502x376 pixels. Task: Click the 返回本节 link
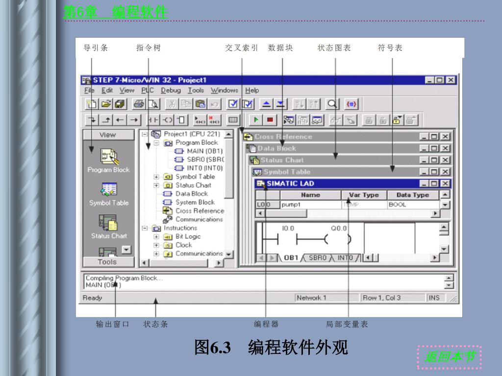coord(450,357)
